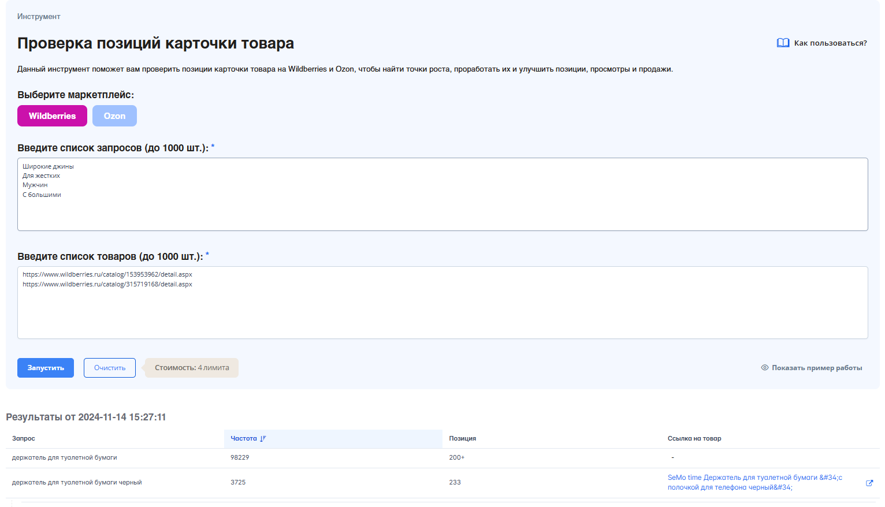Click inside the queries list text area
Viewport: 885px width, 507px height.
[x=442, y=208]
